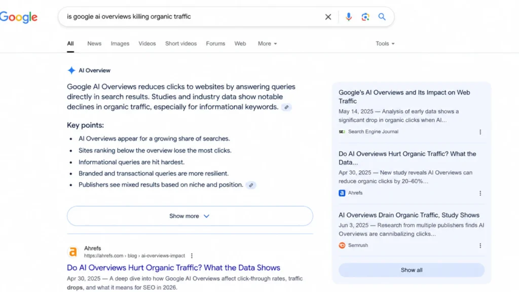Click the Google logo
This screenshot has height=292, width=519.
tap(19, 17)
